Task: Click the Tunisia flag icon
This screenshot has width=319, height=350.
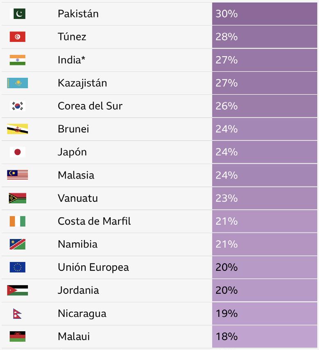Action: point(18,37)
